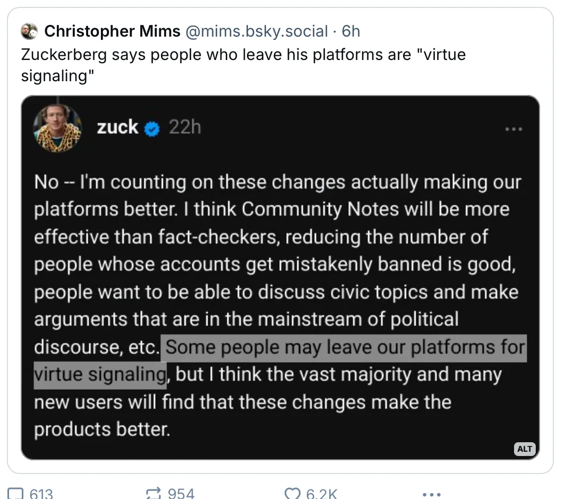
Task: Open the post's three-dot more options menu
Action: 431,494
